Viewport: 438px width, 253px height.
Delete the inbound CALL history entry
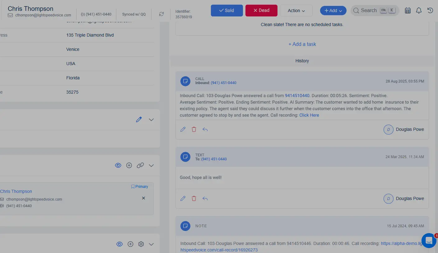pyautogui.click(x=194, y=129)
